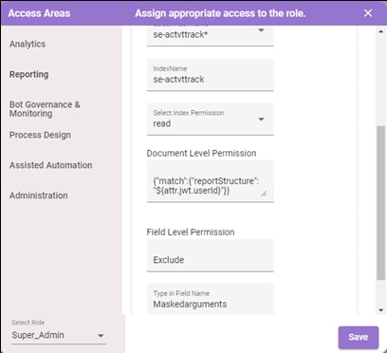Click the scrollbar up arrow
387x353 pixels.
click(380, 31)
